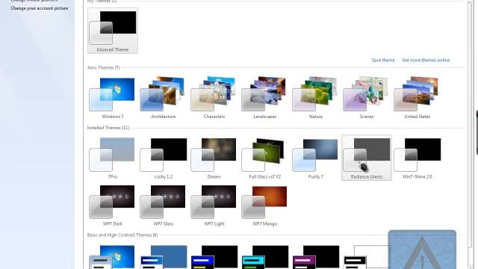Image resolution: width=478 pixels, height=269 pixels.
Task: Pick high contrast theme with cyan title bar
Action: [x=264, y=257]
